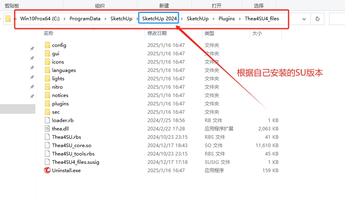Select the thea.dll file icon
The width and height of the screenshot is (345, 200).
click(47, 129)
